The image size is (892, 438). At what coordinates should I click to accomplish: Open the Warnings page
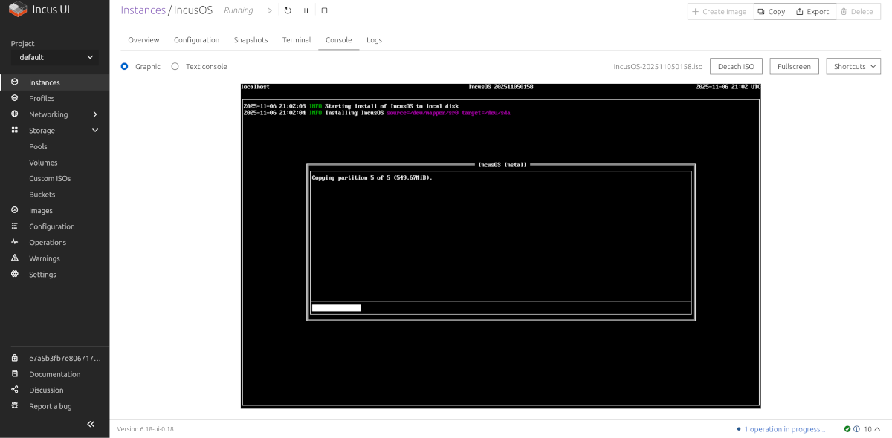(43, 258)
